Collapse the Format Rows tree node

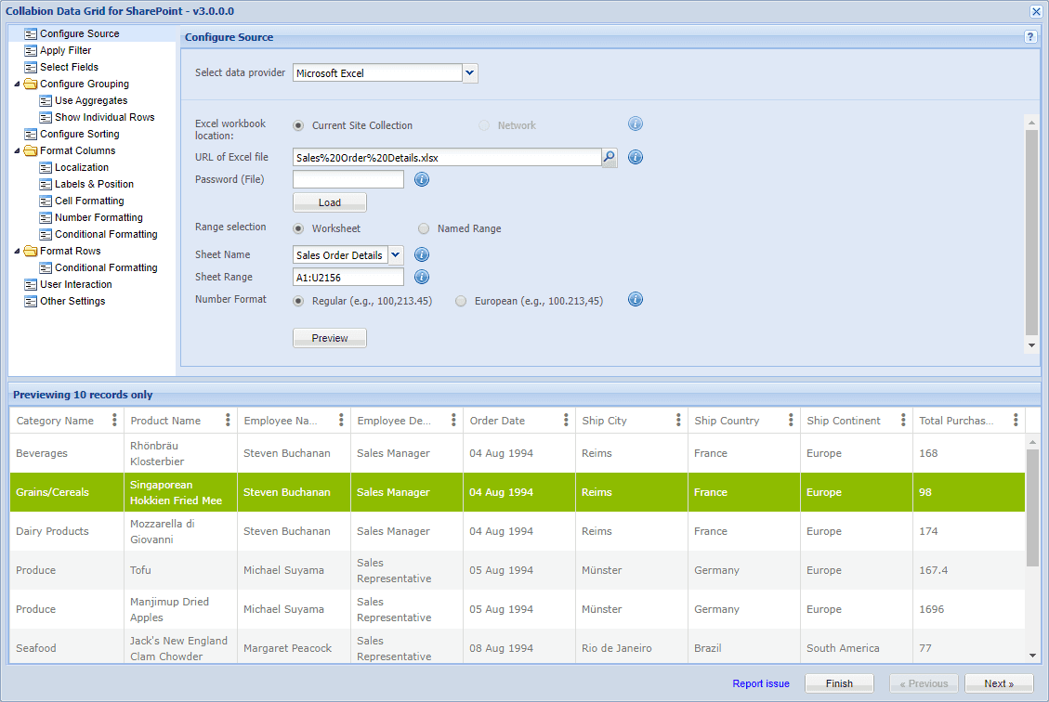18,251
